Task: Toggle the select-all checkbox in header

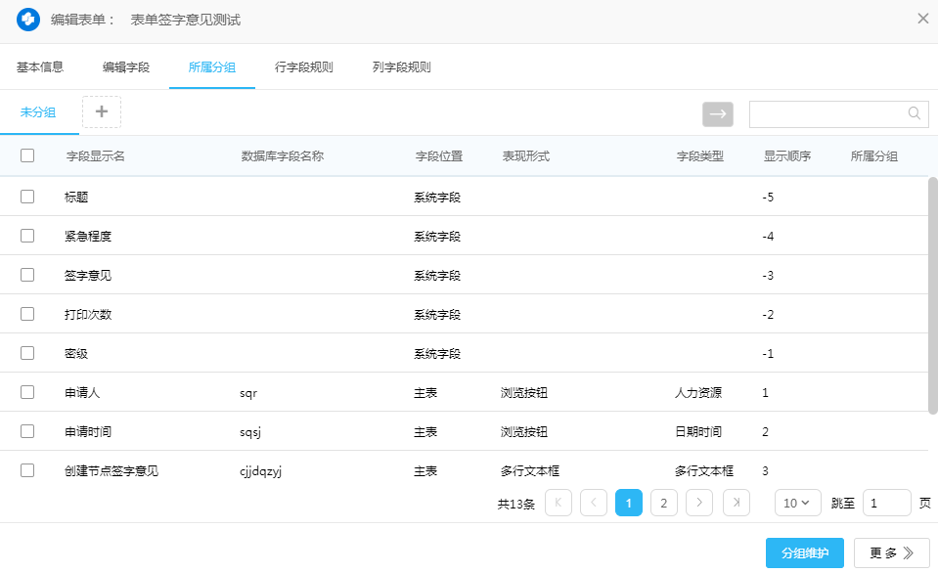Action: 27,155
